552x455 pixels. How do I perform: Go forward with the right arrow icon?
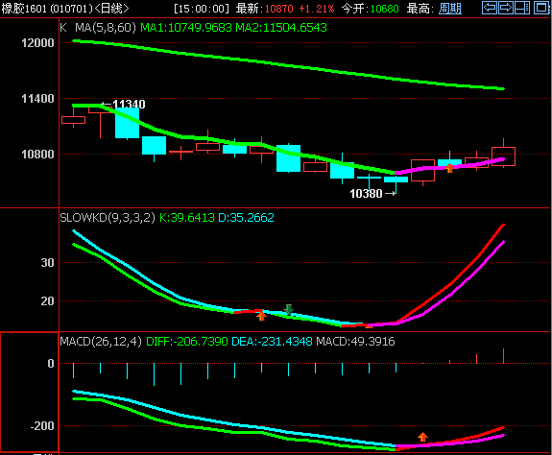tap(506, 8)
